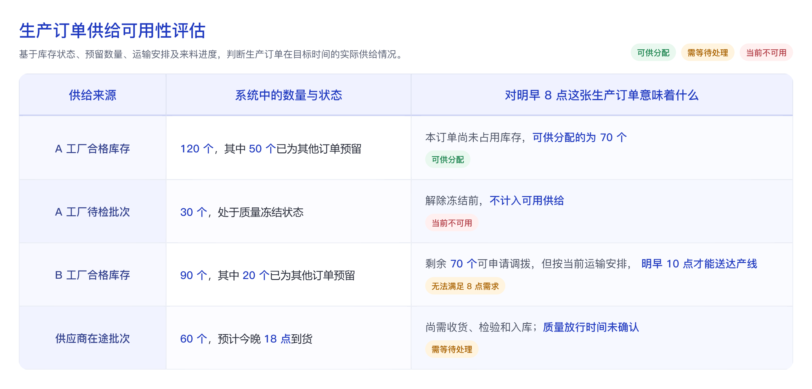Click the text 剩余 70 个可申请调拨

pyautogui.click(x=477, y=264)
